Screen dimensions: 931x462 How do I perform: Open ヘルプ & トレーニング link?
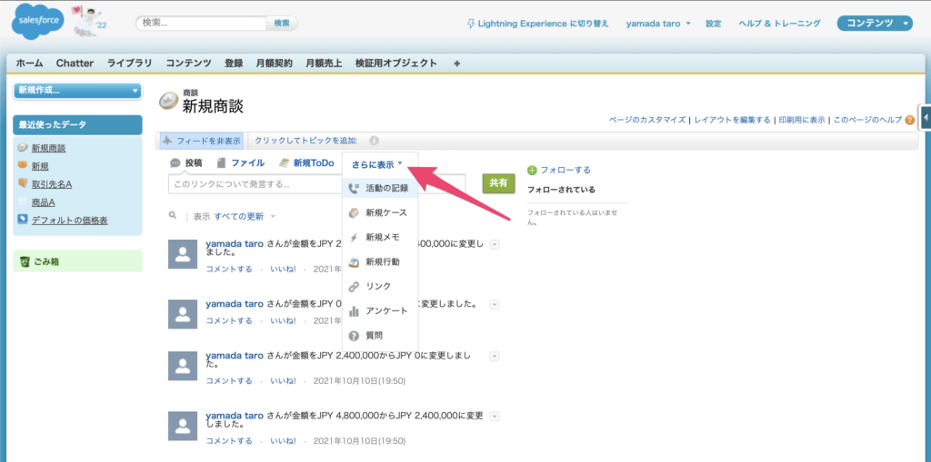[779, 24]
